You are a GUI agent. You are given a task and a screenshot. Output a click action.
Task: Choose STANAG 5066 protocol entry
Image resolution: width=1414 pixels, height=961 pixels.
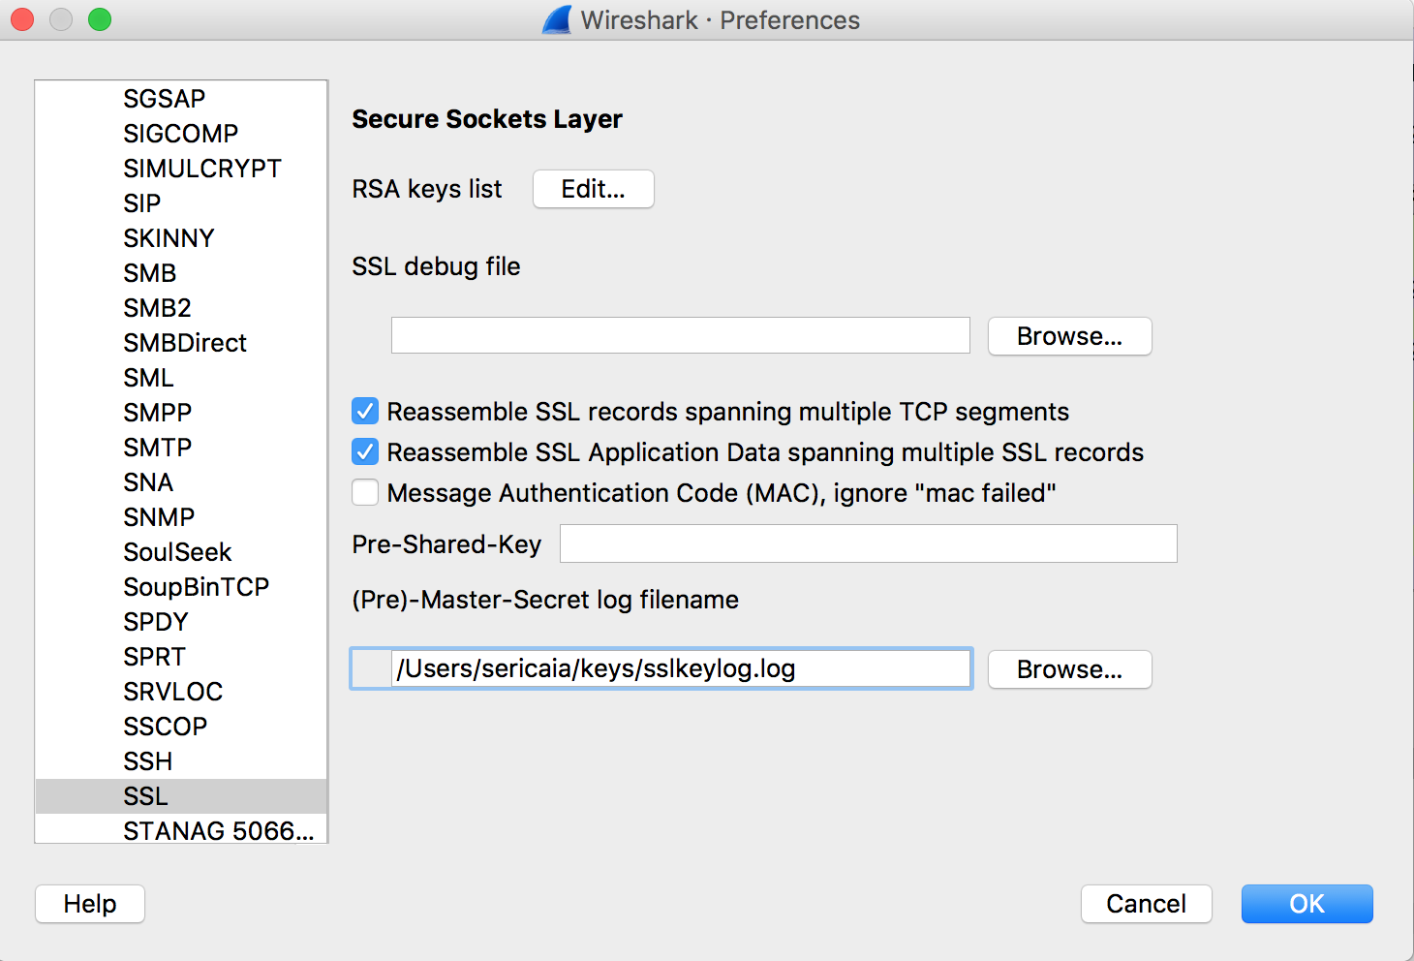pos(181,829)
